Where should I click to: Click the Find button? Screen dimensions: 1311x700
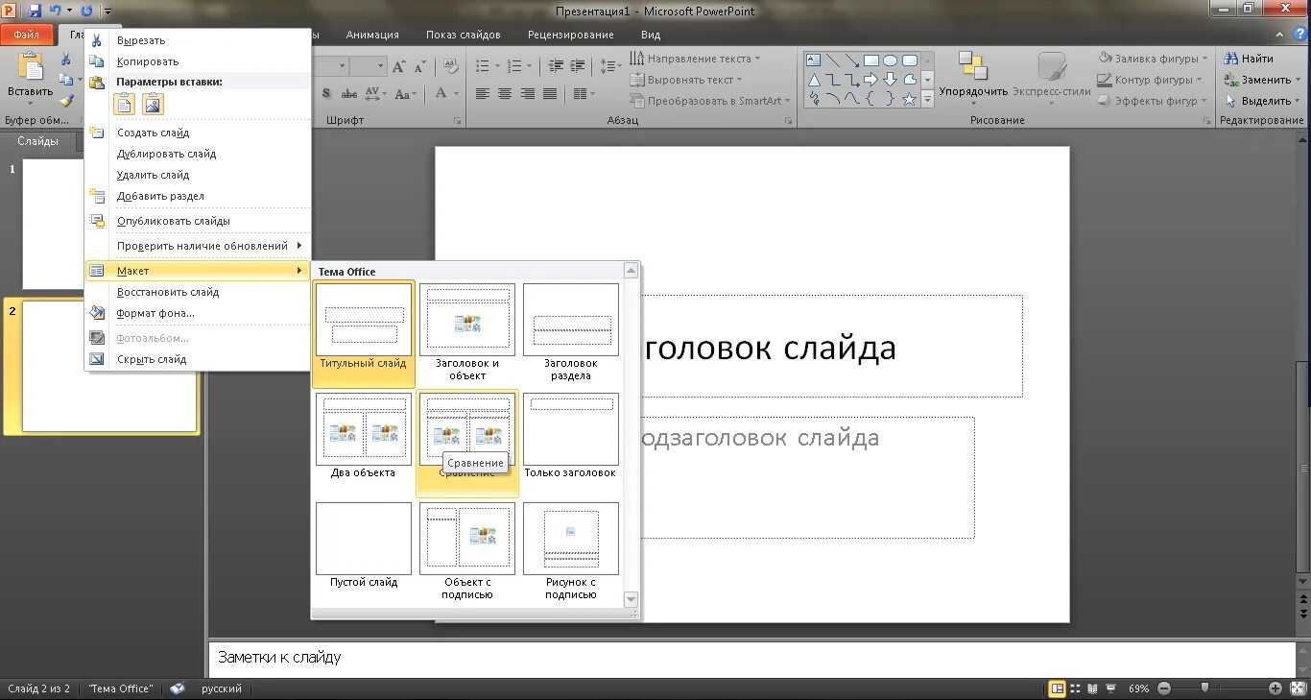[1249, 59]
